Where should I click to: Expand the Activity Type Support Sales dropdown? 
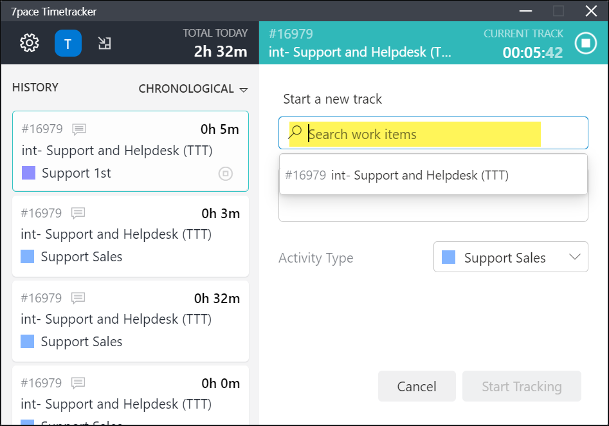tap(511, 257)
